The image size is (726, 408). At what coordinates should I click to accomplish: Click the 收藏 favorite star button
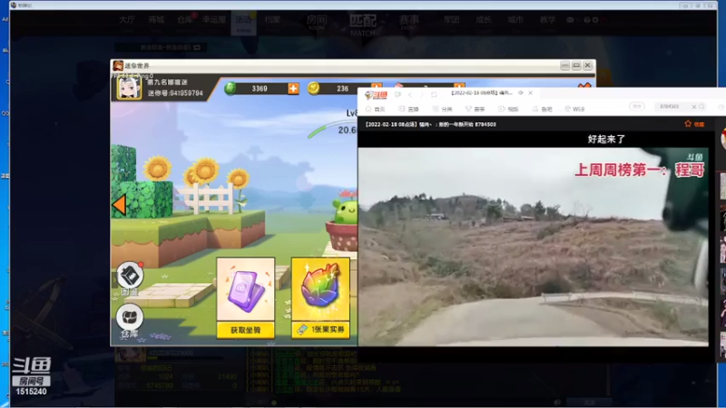[x=694, y=124]
